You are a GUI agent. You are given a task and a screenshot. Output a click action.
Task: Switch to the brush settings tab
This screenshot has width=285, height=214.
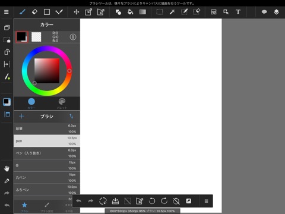coord(47,207)
